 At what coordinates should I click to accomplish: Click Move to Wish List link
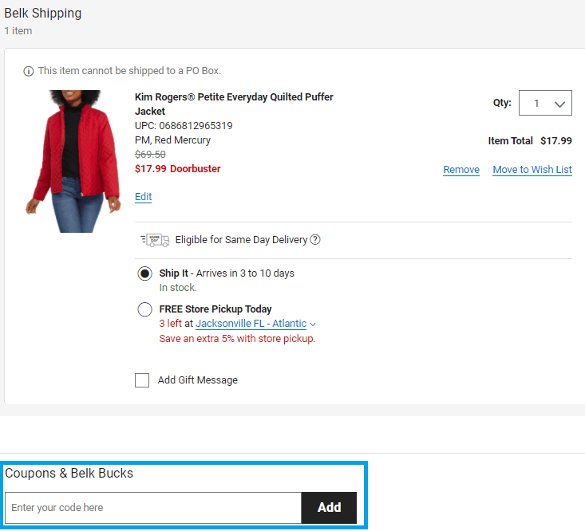[532, 170]
